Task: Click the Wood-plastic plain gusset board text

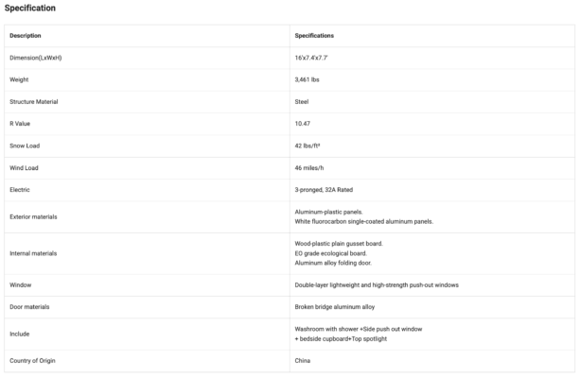Action: (339, 244)
